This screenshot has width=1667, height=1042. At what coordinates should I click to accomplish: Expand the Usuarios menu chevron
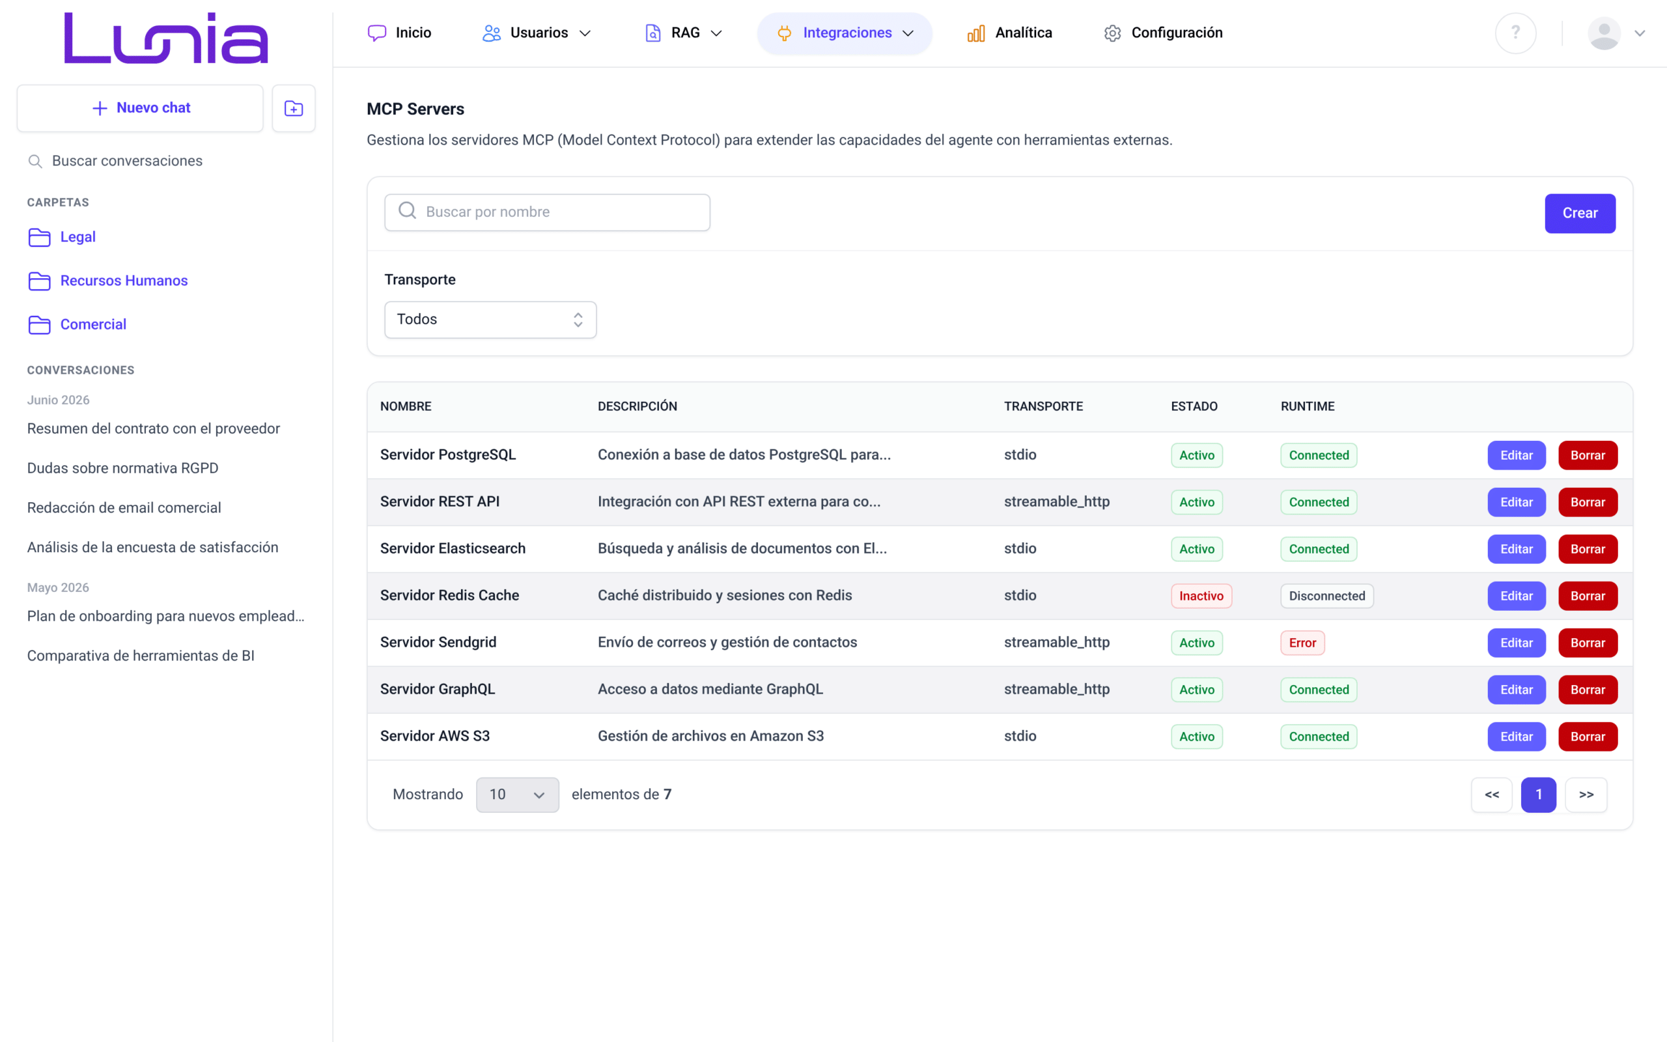point(585,33)
